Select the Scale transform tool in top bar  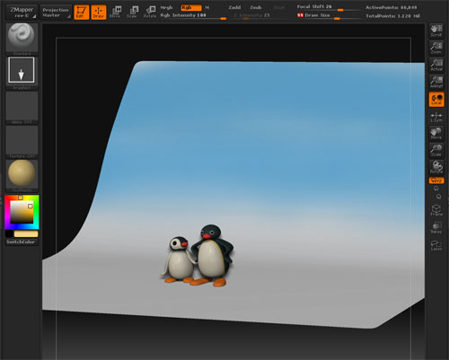tap(132, 13)
